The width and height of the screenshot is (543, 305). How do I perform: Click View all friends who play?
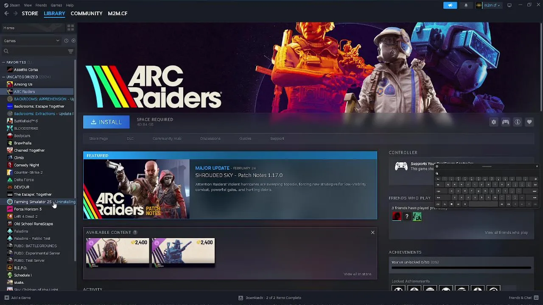tap(506, 233)
